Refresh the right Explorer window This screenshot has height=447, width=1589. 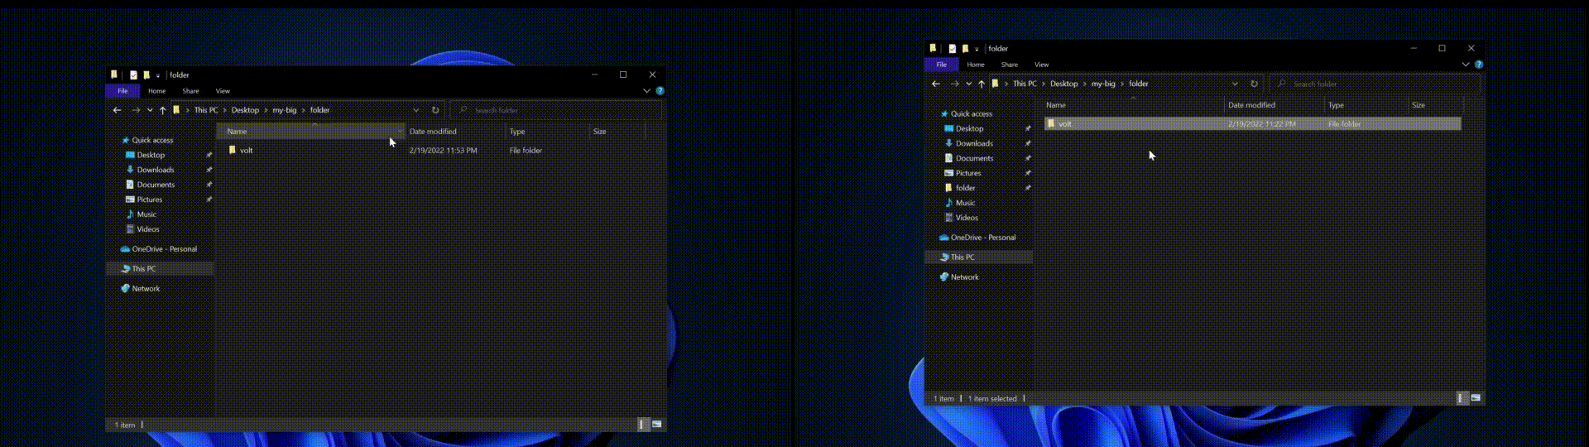[x=1254, y=84]
